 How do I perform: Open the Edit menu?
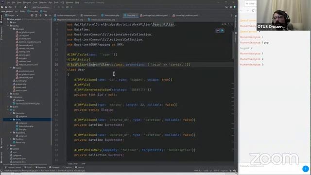coord(13,2)
